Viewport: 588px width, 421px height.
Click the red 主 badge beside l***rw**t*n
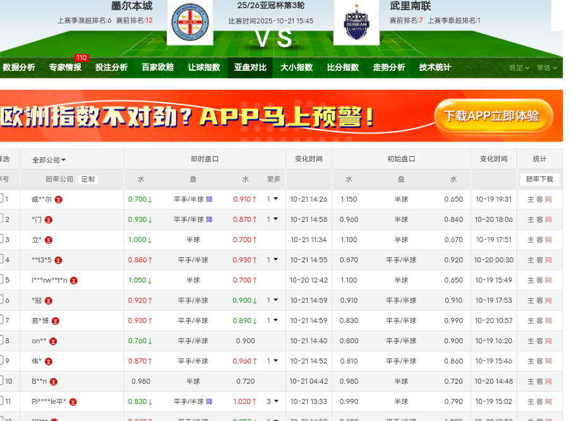74,281
